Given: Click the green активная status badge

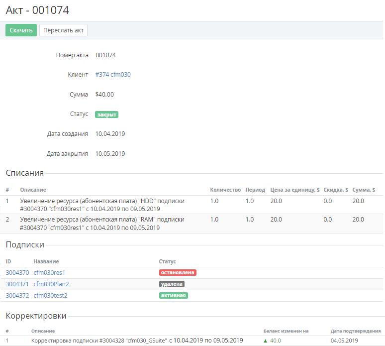Looking at the screenshot, I should [x=173, y=296].
